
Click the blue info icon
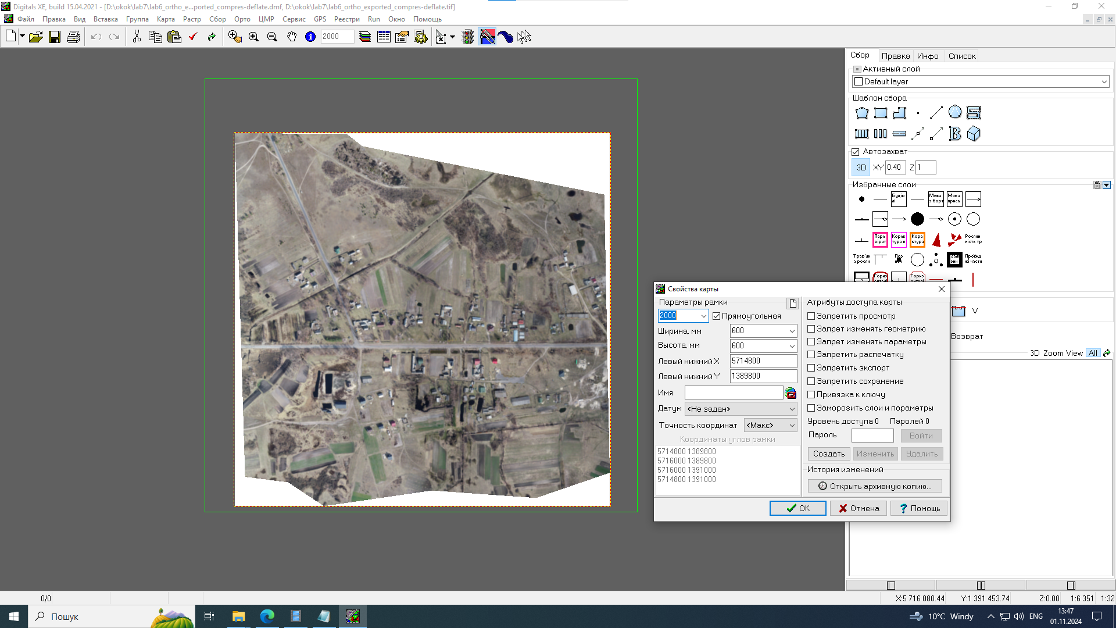click(x=310, y=37)
